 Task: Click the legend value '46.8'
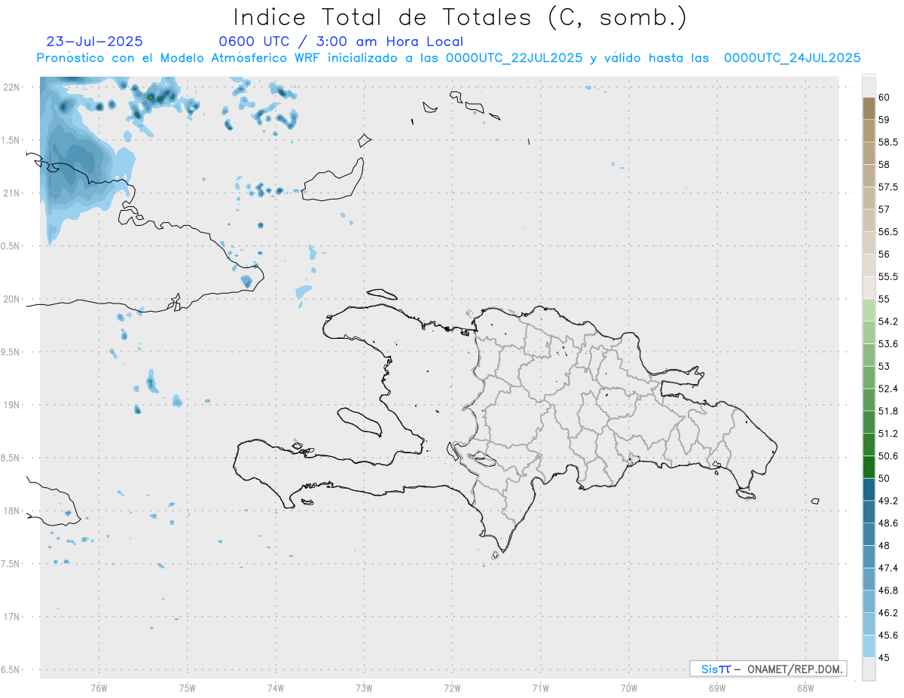coord(887,590)
